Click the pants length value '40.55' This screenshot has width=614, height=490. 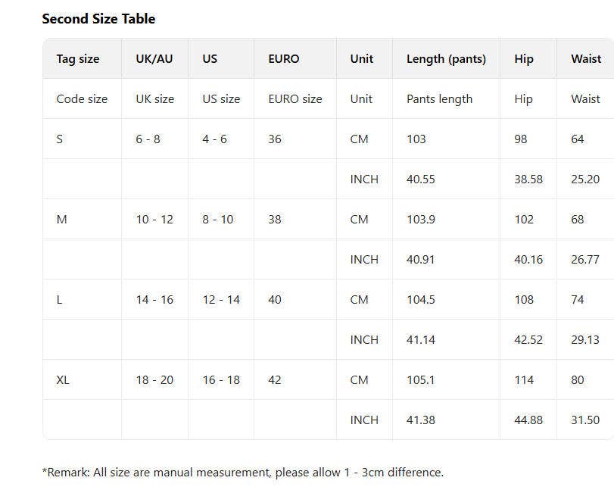[x=420, y=179]
